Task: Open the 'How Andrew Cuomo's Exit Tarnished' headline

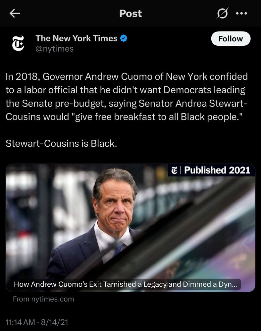Action: 126,284
